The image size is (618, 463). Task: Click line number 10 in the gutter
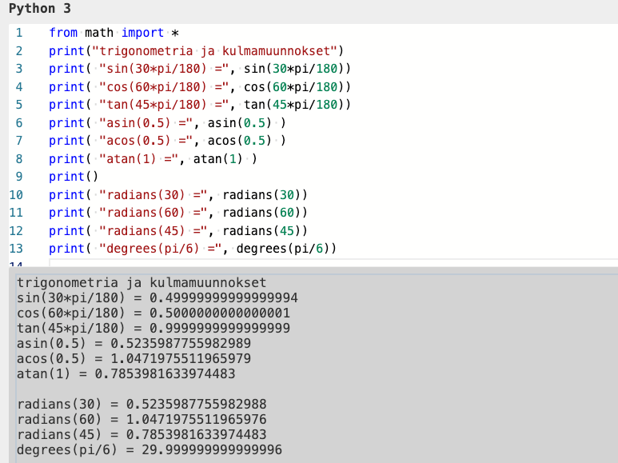pos(18,194)
